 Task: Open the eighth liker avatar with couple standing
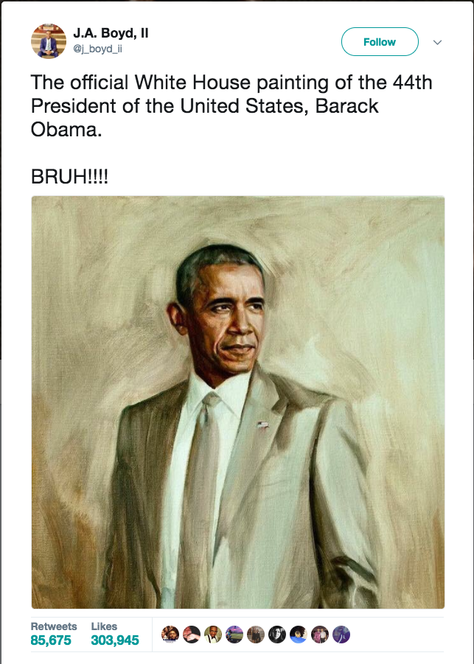320,635
